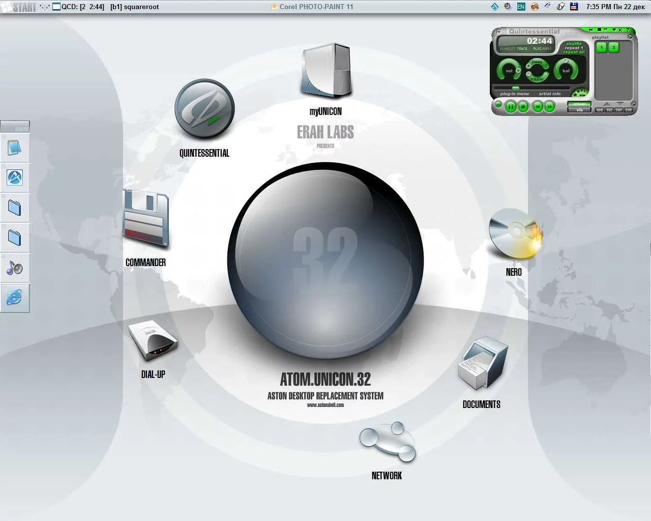This screenshot has width=651, height=521.
Task: Open the Documents desktop icon
Action: [x=483, y=363]
